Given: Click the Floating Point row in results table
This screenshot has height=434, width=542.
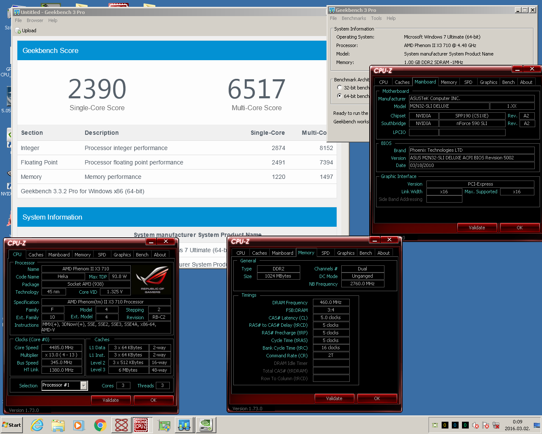Looking at the screenshot, I should pos(177,162).
